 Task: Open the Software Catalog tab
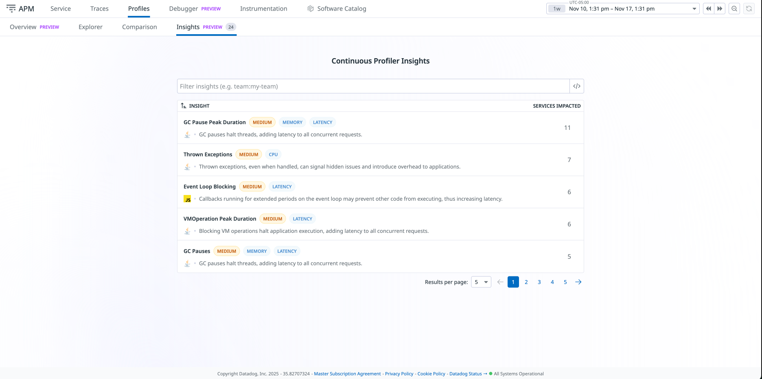(x=341, y=9)
